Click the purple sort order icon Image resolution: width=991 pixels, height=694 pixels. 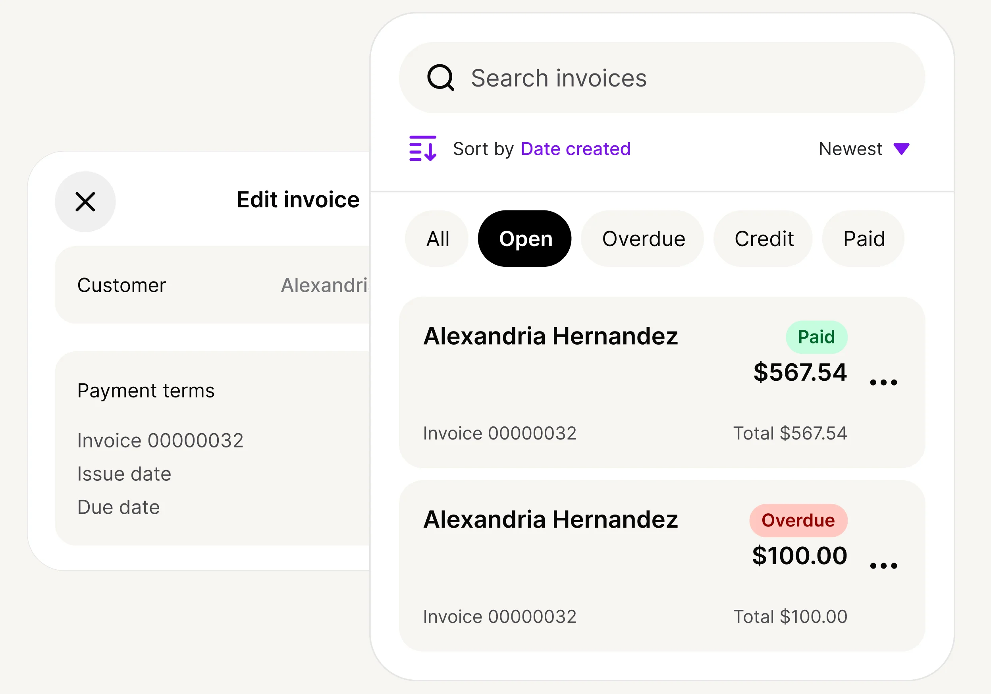pos(422,148)
